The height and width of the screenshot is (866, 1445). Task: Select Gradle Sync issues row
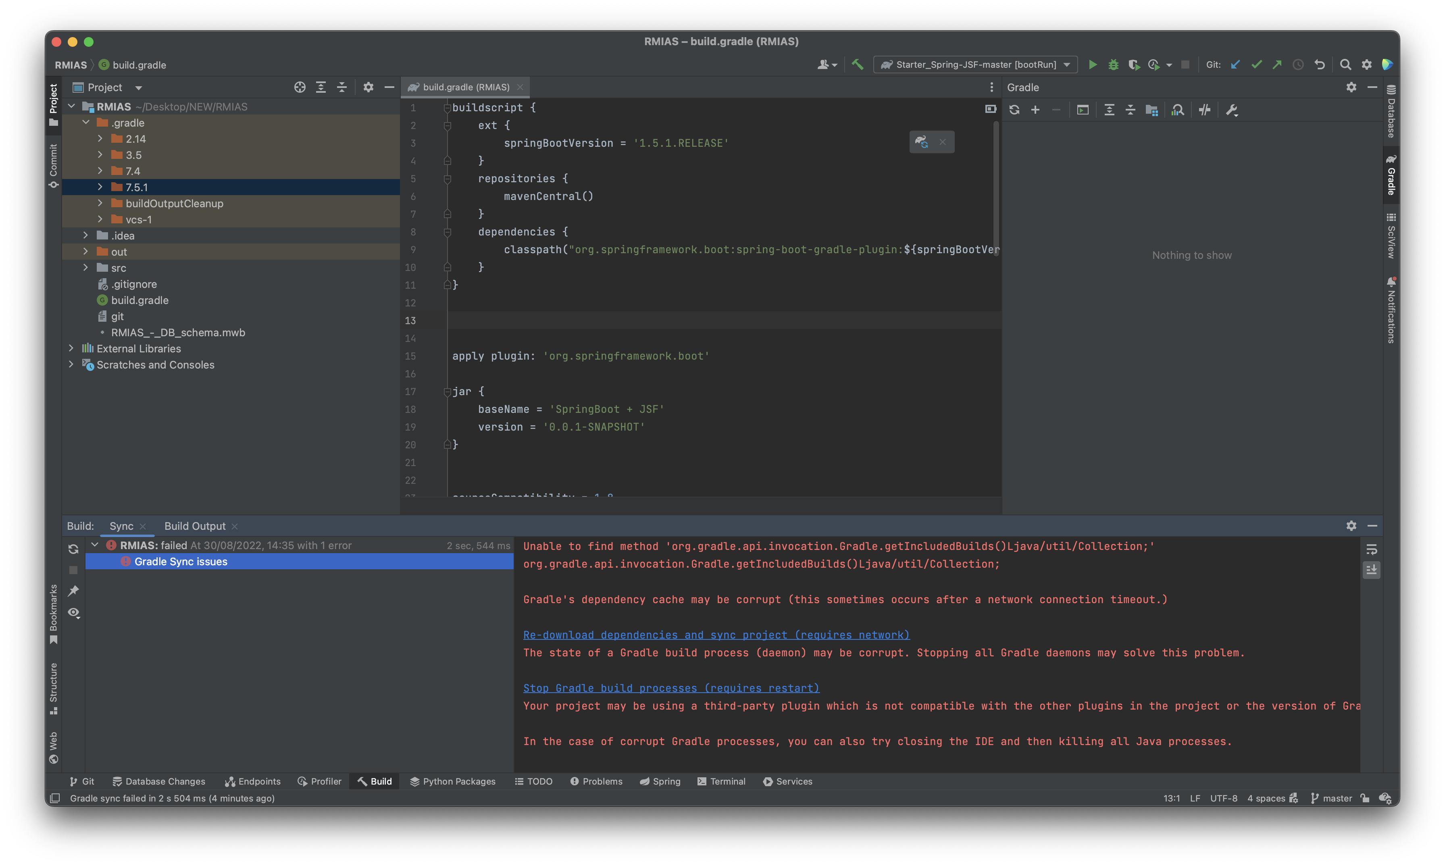[300, 561]
